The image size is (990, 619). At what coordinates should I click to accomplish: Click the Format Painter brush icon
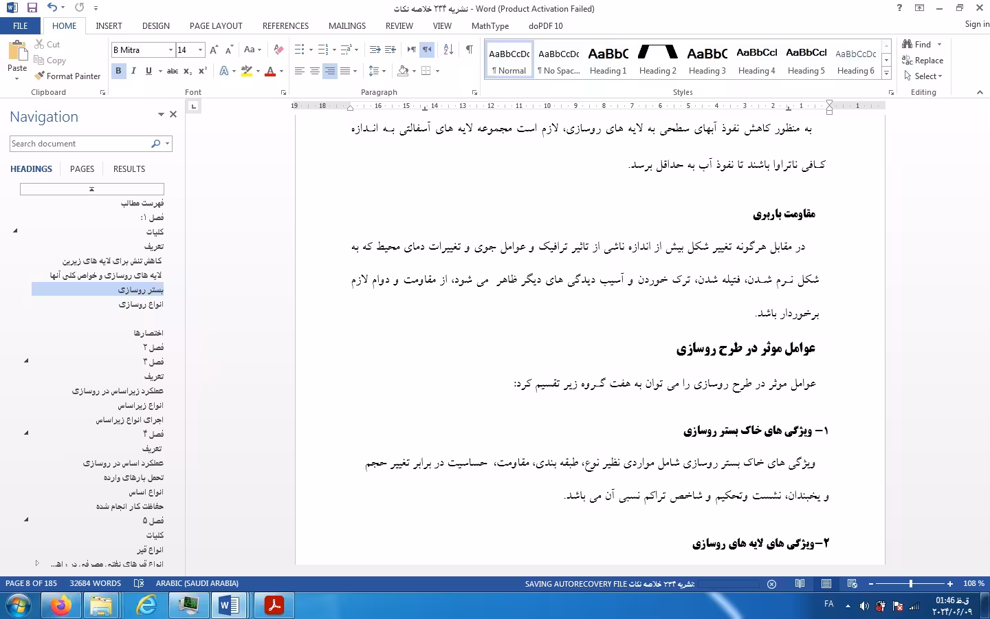40,76
